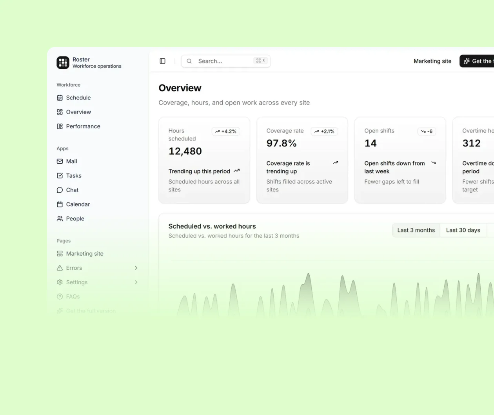Click the trending arrow beside Trending up this period
The height and width of the screenshot is (415, 494).
click(x=236, y=171)
